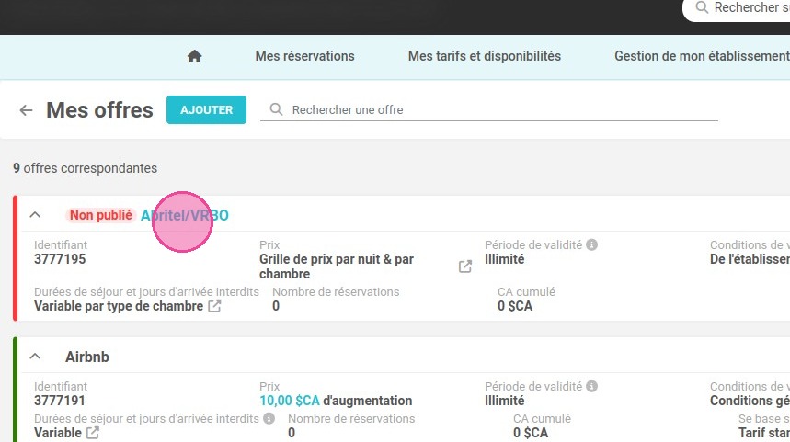The height and width of the screenshot is (442, 790).
Task: Open Mes tarifs et disponibilités menu
Action: tap(484, 56)
